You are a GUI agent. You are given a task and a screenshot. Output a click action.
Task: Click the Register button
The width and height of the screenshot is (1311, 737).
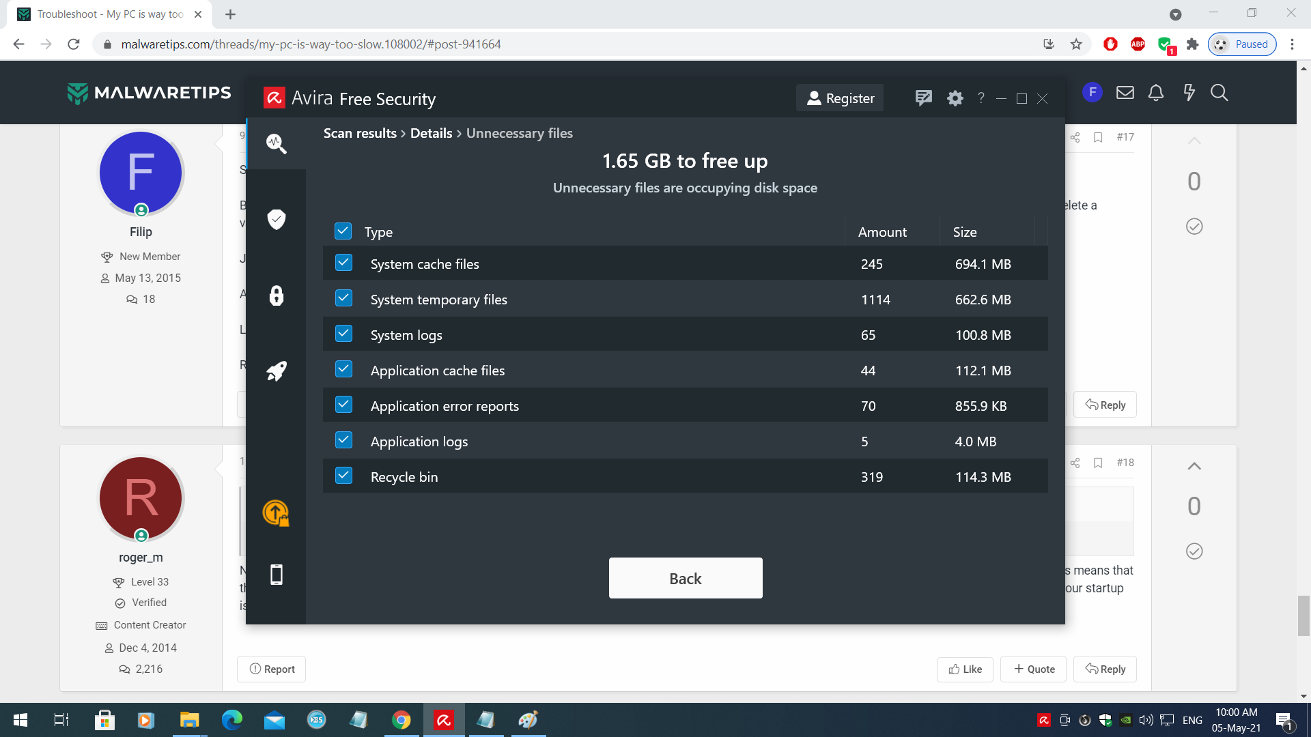840,98
